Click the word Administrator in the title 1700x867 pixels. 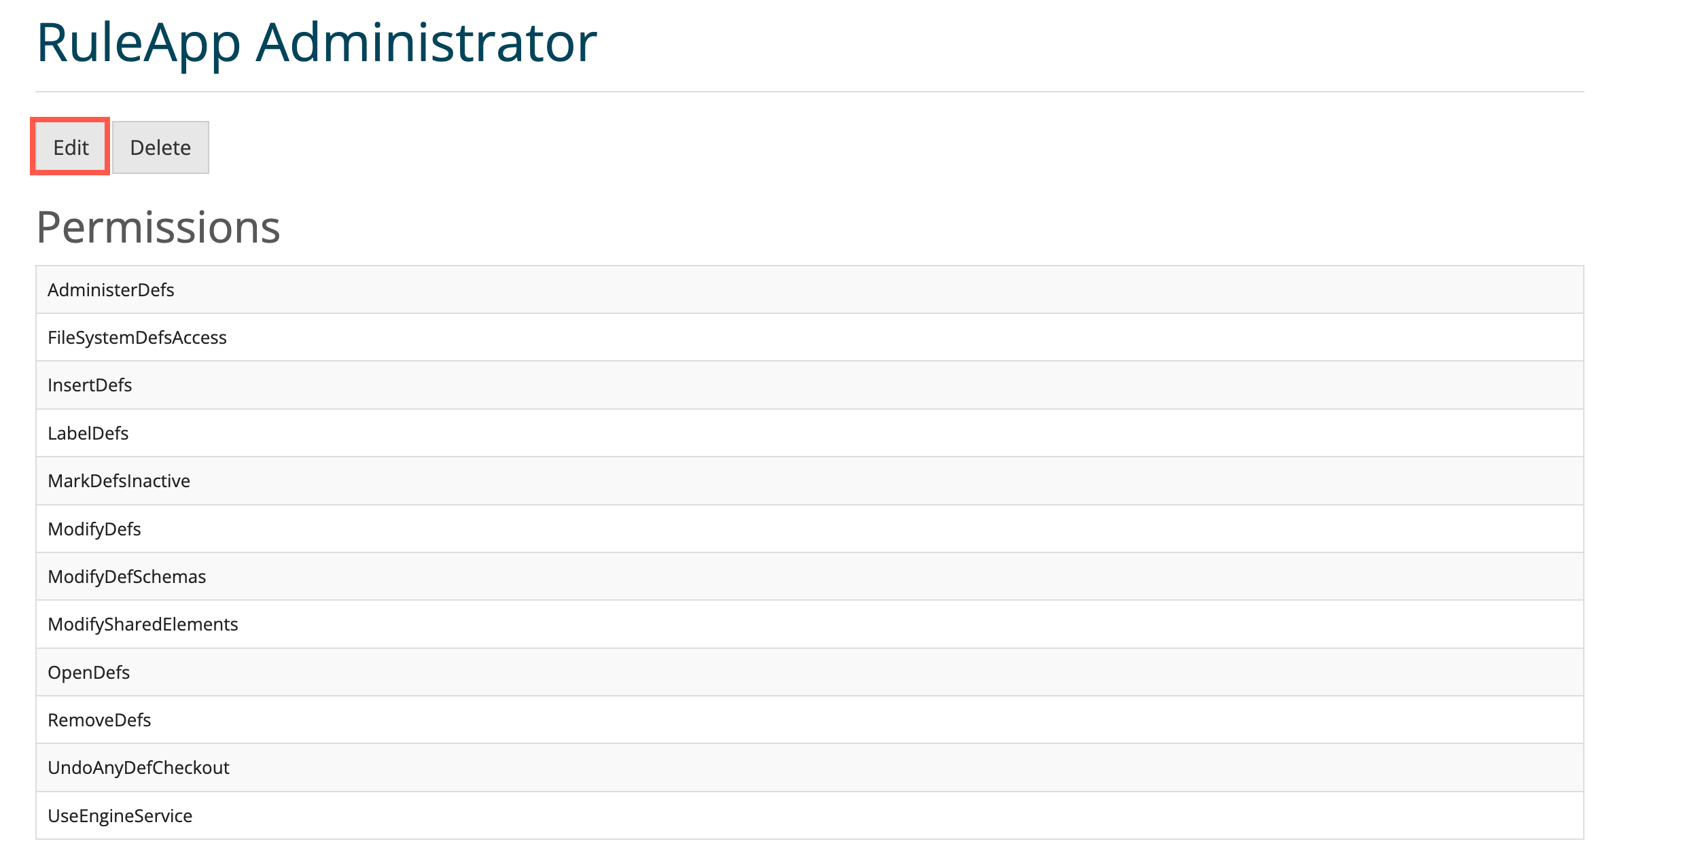tap(426, 43)
